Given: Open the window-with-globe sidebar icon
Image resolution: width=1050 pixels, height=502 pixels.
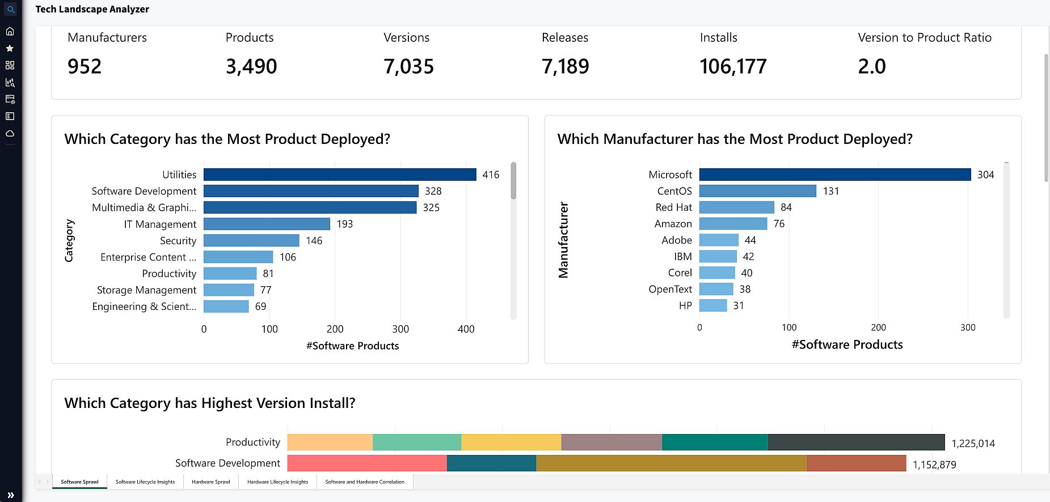Looking at the screenshot, I should [x=10, y=99].
